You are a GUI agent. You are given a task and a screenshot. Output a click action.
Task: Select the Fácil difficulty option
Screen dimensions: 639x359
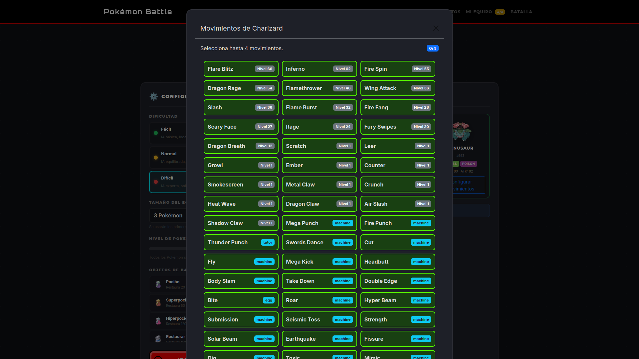[168, 133]
